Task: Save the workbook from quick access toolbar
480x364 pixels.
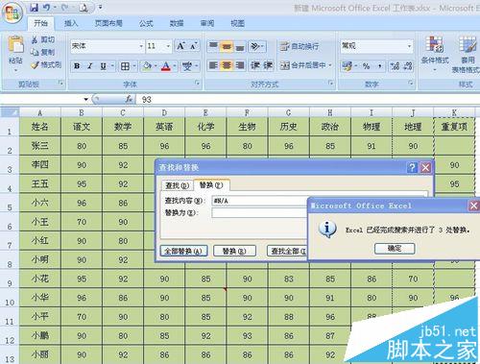Action: 34,8
